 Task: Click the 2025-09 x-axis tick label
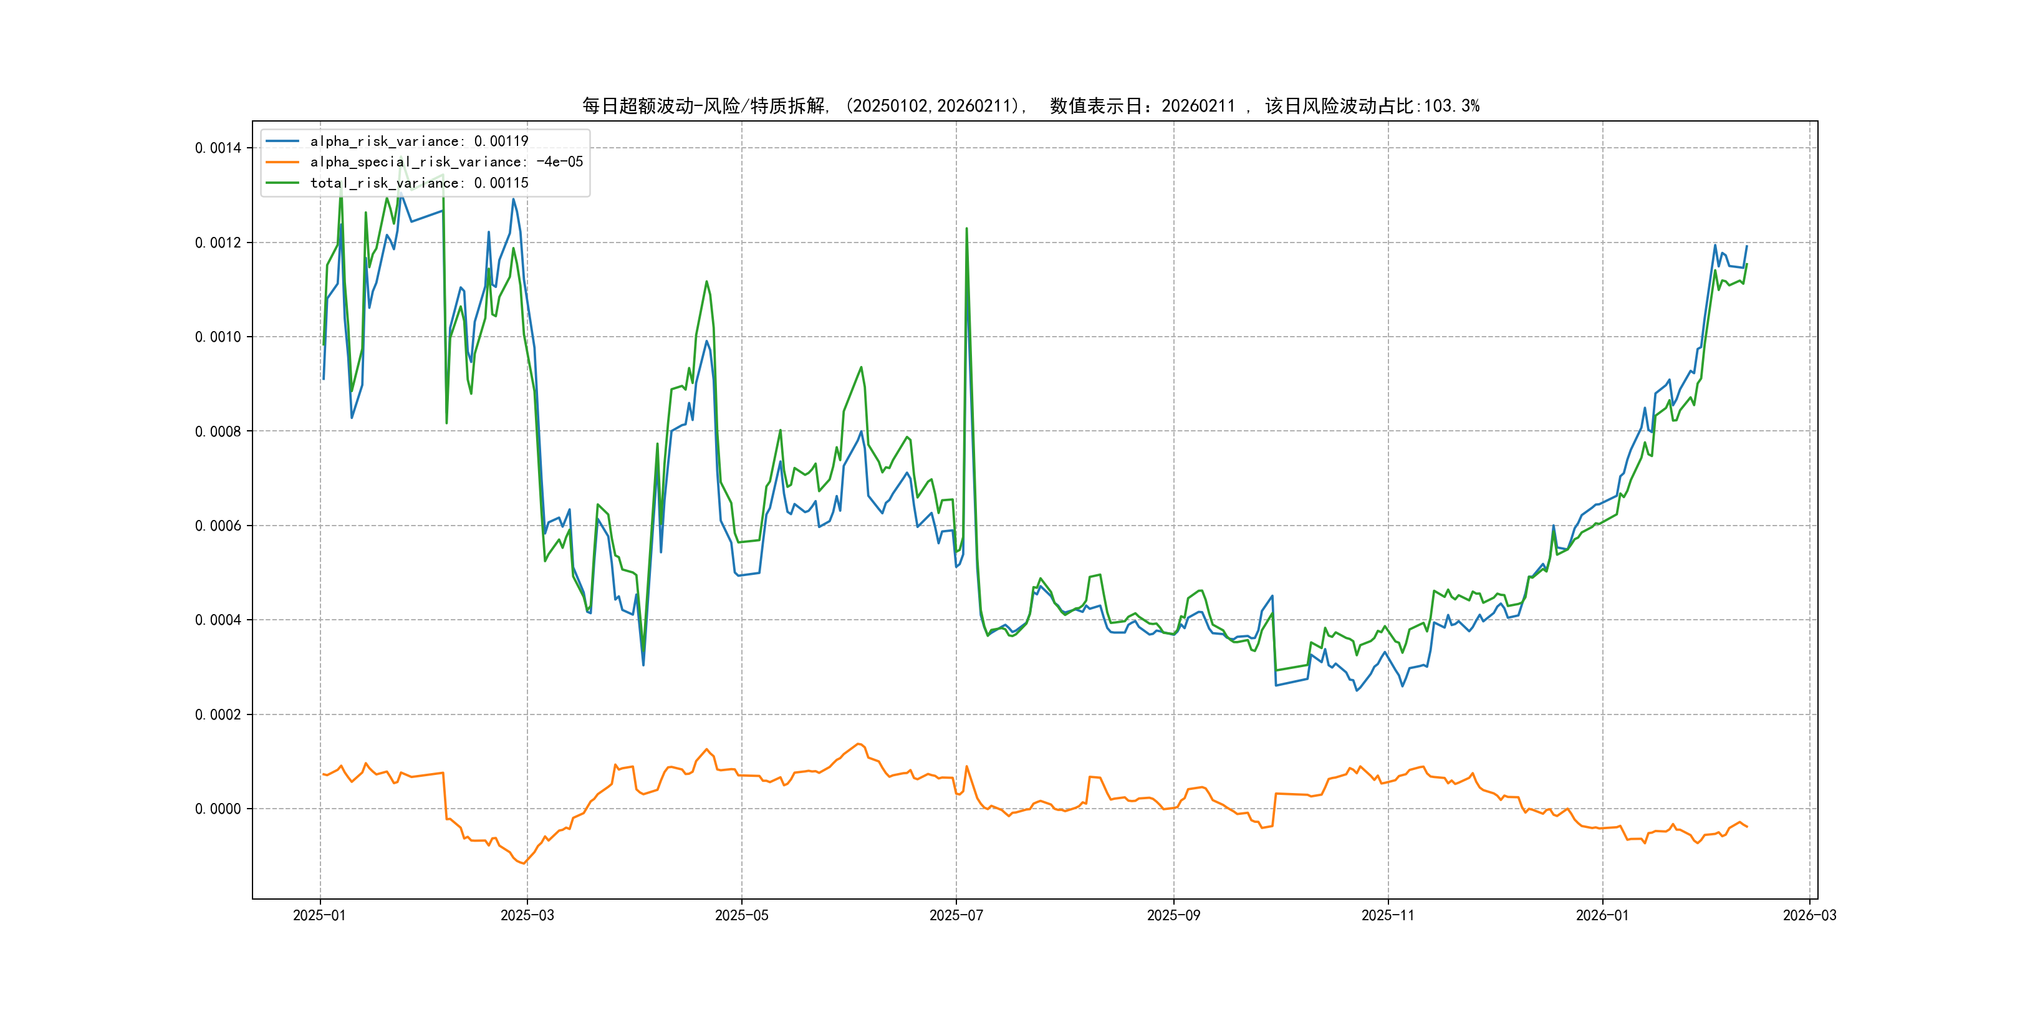click(x=1173, y=915)
